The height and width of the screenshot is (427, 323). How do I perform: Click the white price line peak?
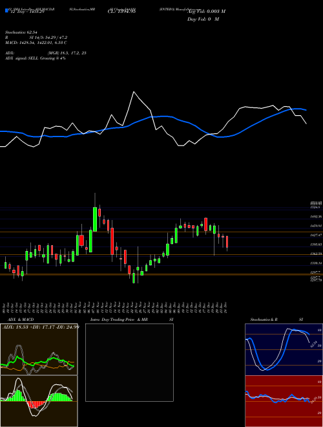coord(134,92)
